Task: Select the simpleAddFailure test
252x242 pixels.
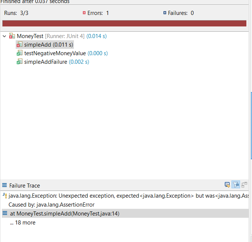Action: pos(57,62)
